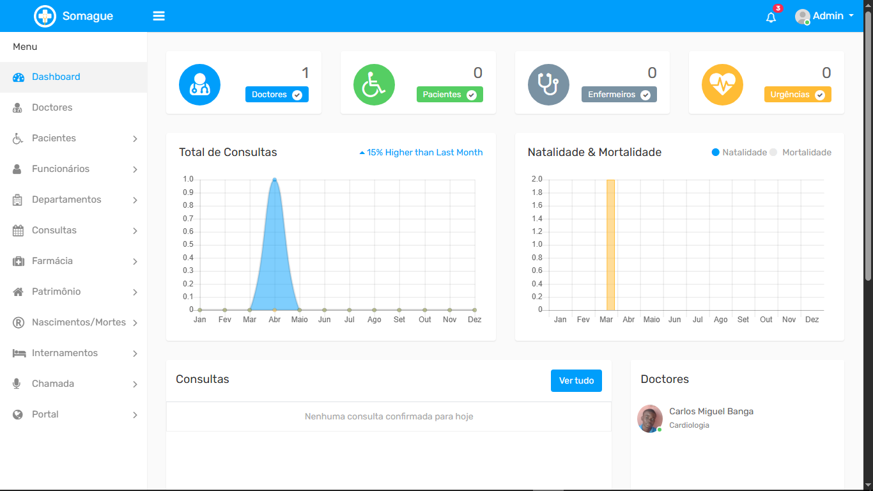
Task: Click the yellow heartbeat emergencies icon
Action: 722,84
